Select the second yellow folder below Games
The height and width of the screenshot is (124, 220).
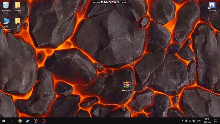coord(18,22)
